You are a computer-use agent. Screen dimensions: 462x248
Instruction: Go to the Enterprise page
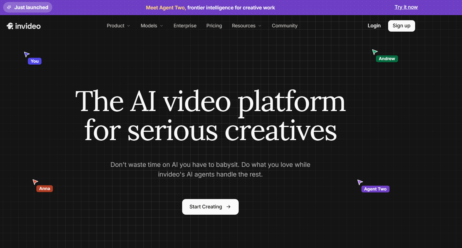(185, 26)
